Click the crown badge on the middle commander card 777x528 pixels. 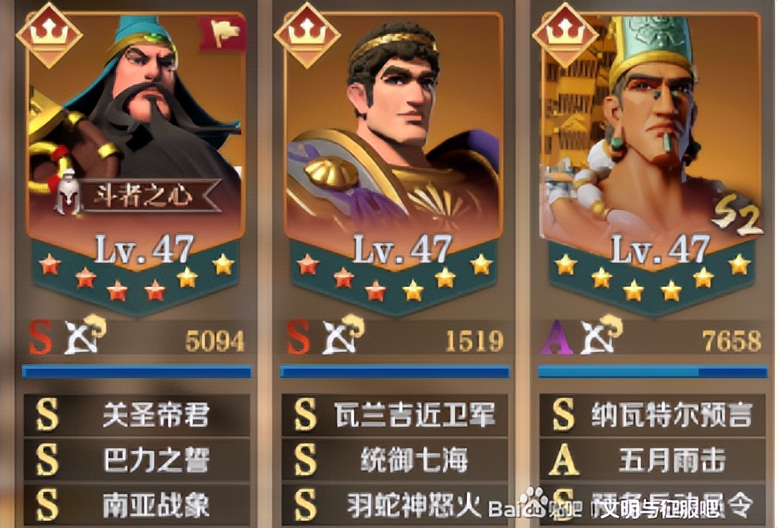(x=307, y=35)
